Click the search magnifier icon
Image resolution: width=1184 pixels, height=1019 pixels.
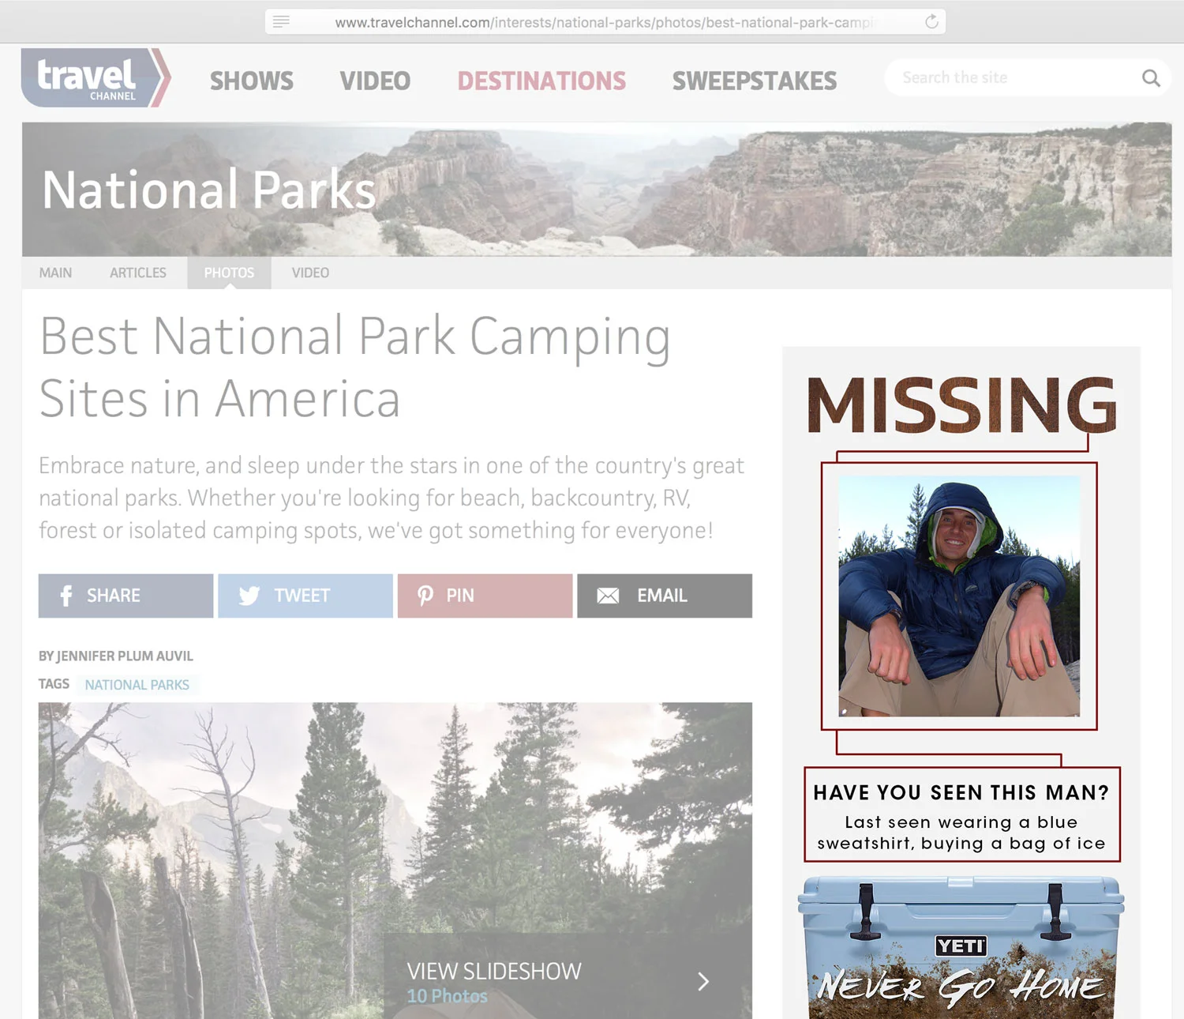pyautogui.click(x=1151, y=78)
